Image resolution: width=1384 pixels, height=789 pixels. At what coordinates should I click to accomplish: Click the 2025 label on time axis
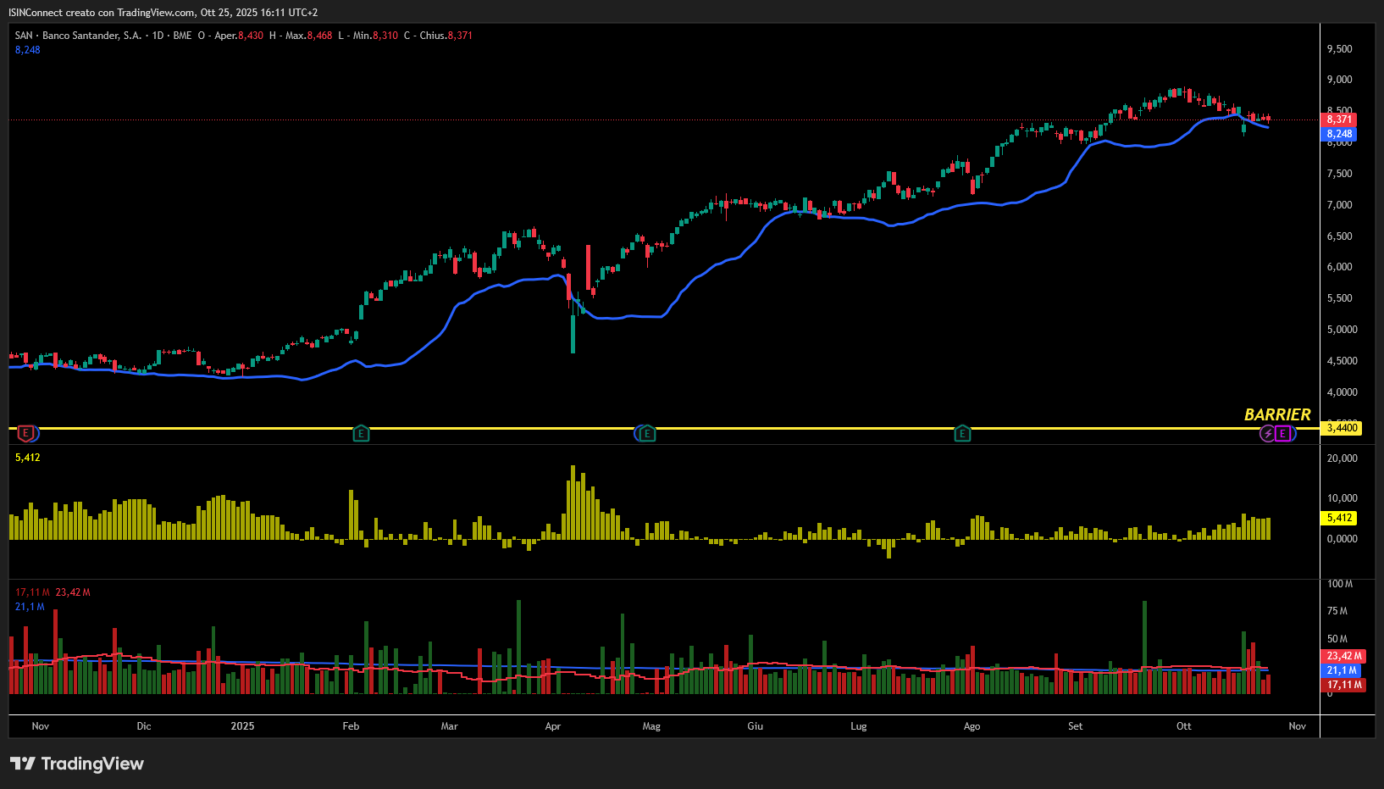[x=242, y=726]
